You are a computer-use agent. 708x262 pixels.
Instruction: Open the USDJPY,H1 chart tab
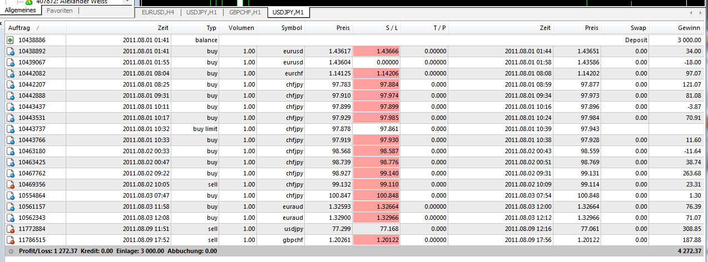point(201,12)
